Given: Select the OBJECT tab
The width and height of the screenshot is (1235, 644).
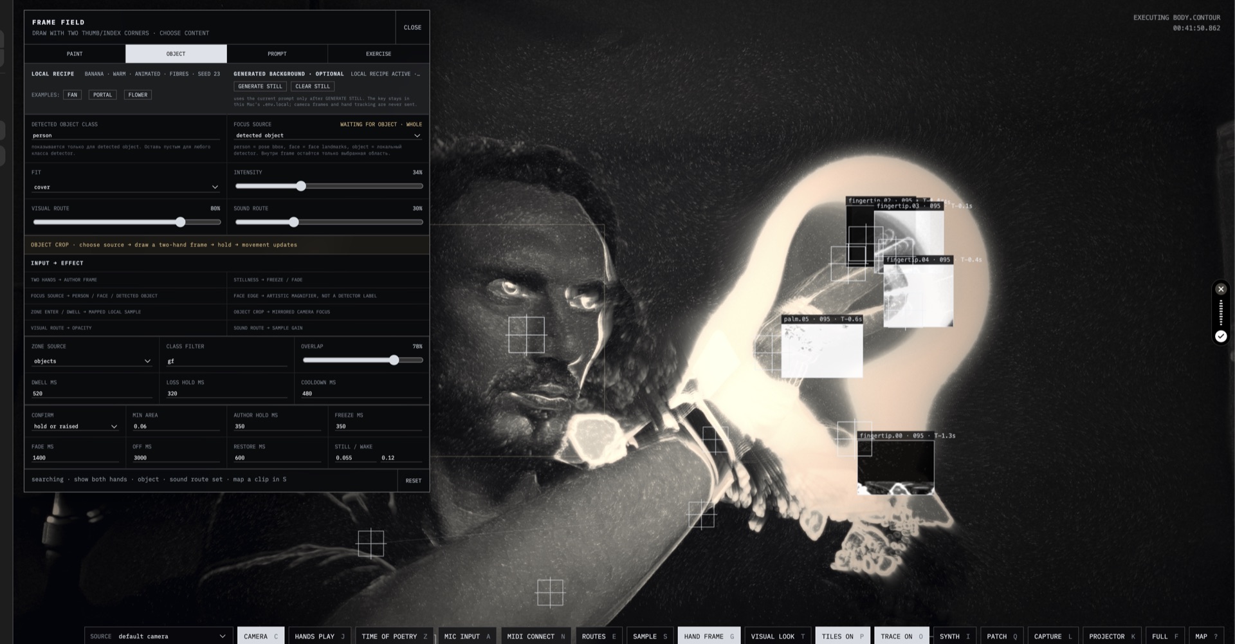Looking at the screenshot, I should [x=176, y=54].
